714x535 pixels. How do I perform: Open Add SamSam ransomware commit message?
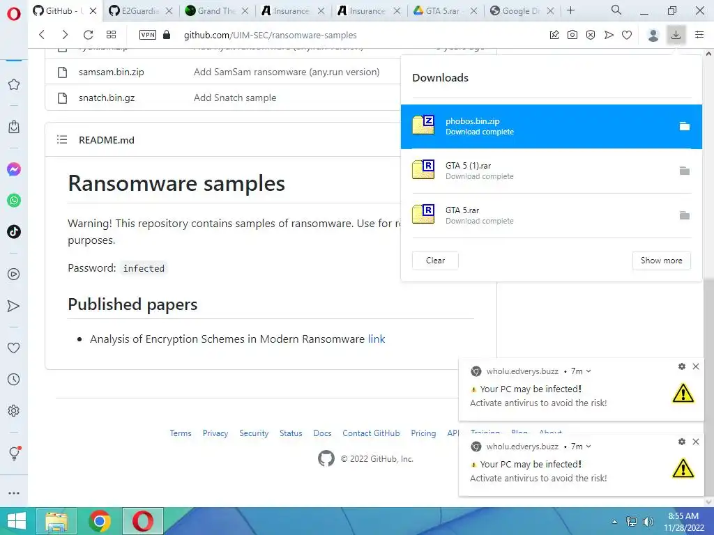click(287, 72)
